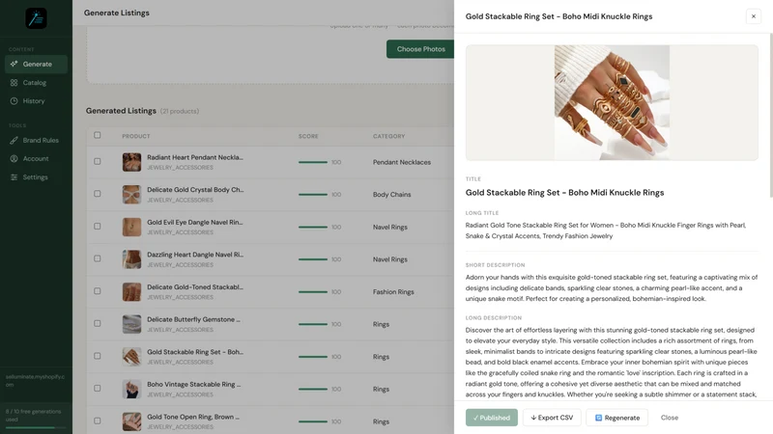Click the app logo in the sidebar
Viewport: 773px width, 434px height.
[x=36, y=18]
